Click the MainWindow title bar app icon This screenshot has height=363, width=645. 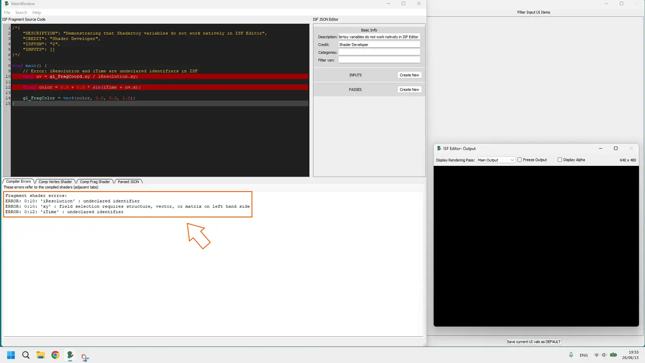click(x=7, y=4)
